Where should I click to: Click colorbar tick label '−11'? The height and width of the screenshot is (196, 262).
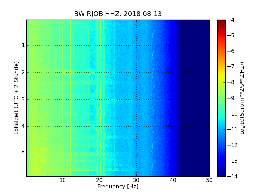[x=233, y=129]
